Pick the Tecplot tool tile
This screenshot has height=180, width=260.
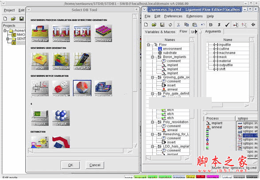(61, 118)
